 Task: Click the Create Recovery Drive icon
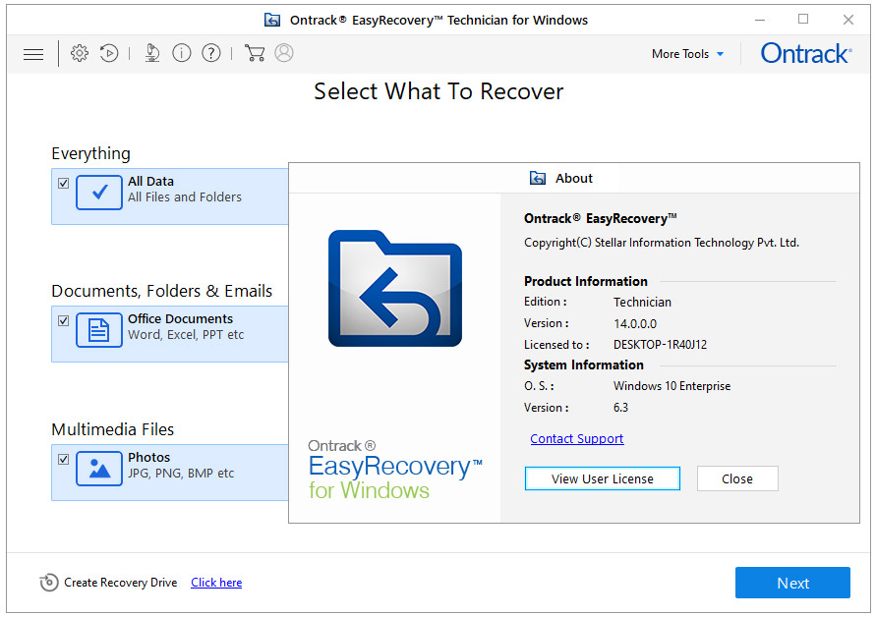tap(49, 582)
